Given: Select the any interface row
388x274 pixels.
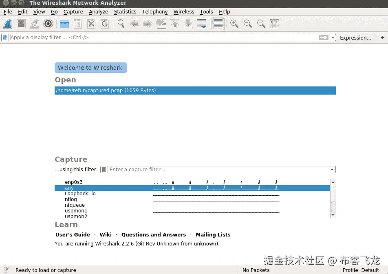Looking at the screenshot, I should [192, 188].
